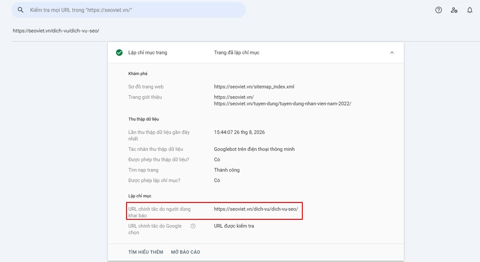480x262 pixels.
Task: Click the Tác nhân thu thập dữ liệu label
Action: coord(156,149)
